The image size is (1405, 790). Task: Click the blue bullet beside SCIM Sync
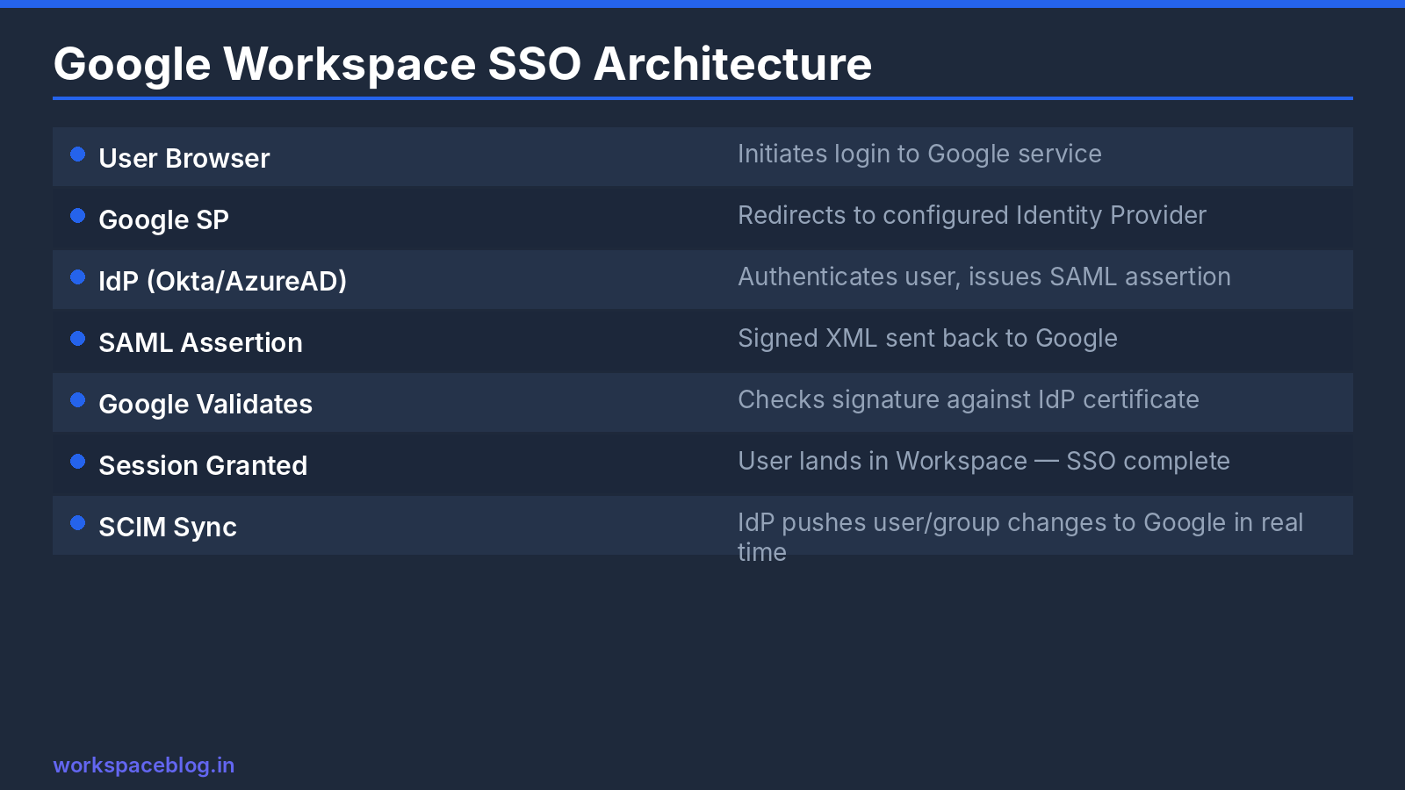pos(78,523)
